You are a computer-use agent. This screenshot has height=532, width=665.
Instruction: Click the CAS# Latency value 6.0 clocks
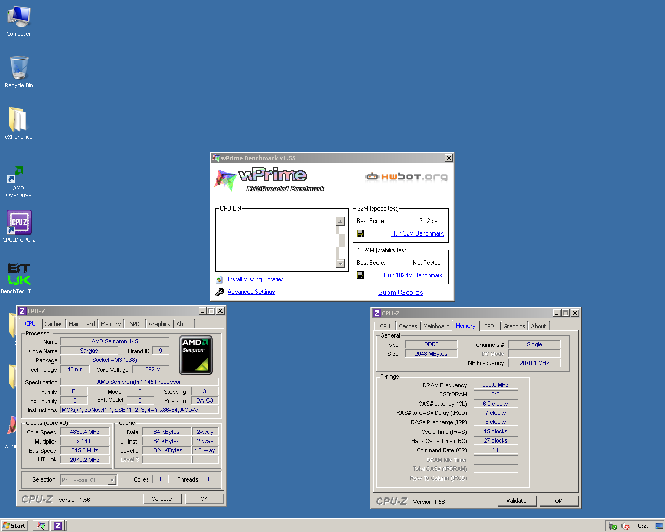[496, 404]
